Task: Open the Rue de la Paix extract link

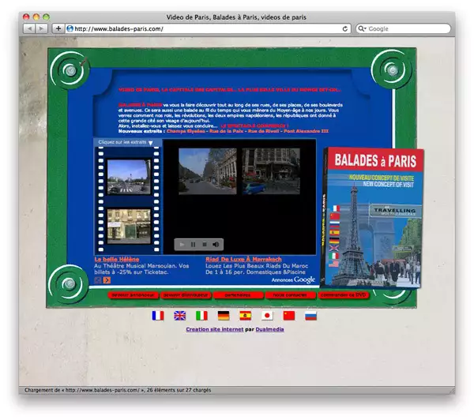Action: pyautogui.click(x=227, y=131)
